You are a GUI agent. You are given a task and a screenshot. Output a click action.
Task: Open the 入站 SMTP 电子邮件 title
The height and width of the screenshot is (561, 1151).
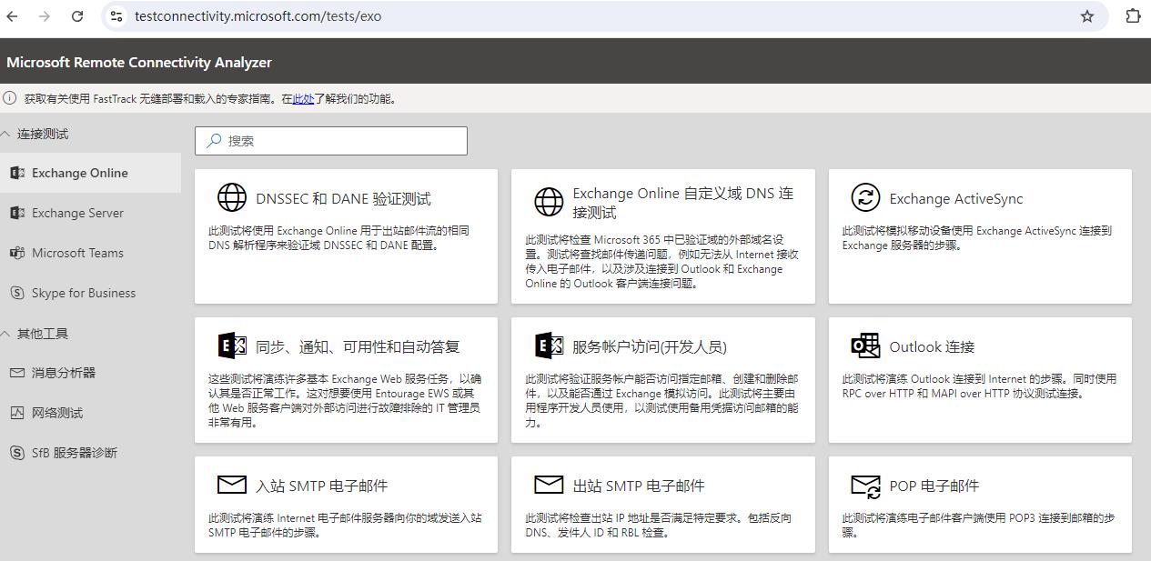point(322,486)
